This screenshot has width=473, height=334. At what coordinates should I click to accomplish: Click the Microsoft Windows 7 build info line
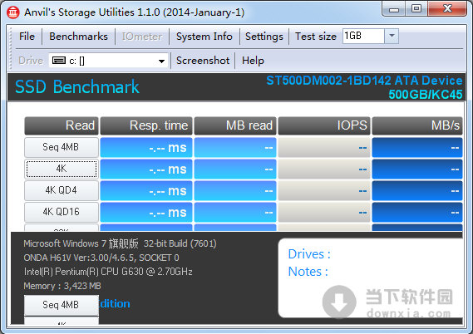coord(120,243)
